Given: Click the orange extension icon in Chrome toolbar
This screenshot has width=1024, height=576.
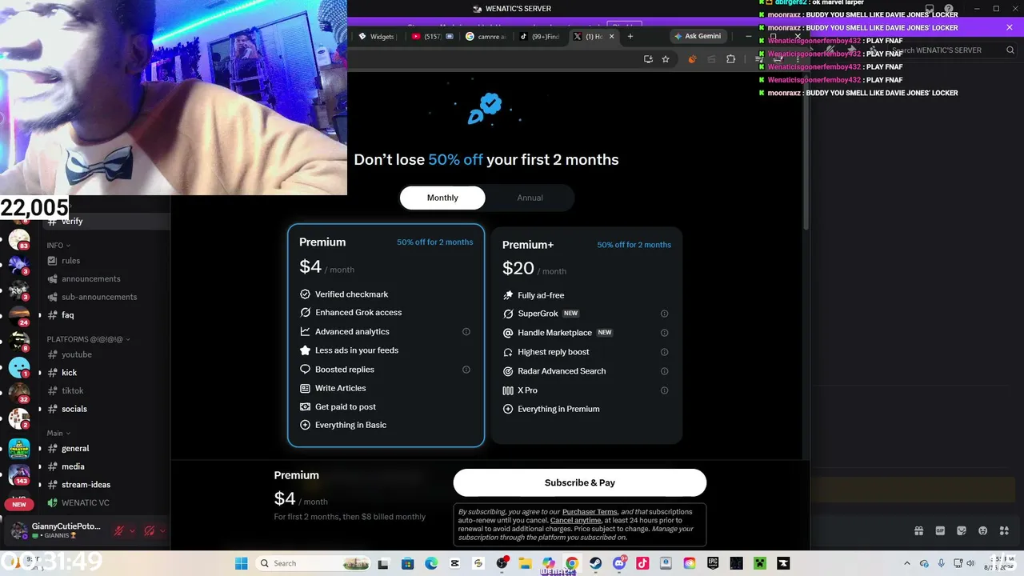Looking at the screenshot, I should tap(692, 59).
